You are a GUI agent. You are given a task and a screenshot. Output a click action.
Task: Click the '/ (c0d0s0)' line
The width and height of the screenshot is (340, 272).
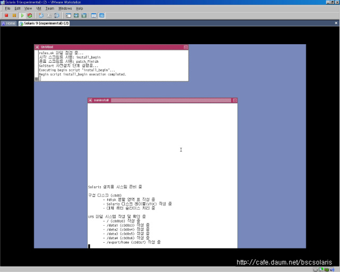122,221
